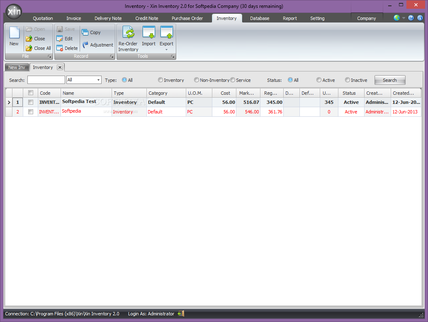Close the Inventory document tab
Image resolution: width=428 pixels, height=322 pixels.
60,67
